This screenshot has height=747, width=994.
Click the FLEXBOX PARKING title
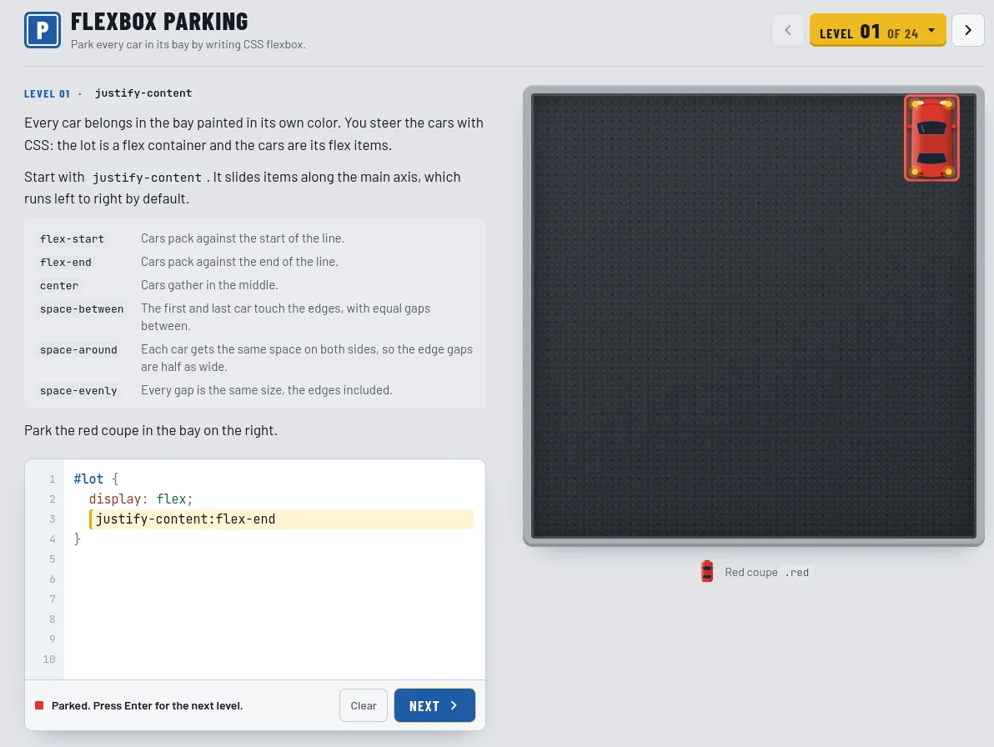pyautogui.click(x=159, y=22)
